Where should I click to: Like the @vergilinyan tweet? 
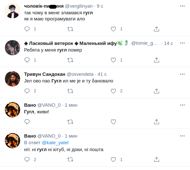click(x=113, y=29)
